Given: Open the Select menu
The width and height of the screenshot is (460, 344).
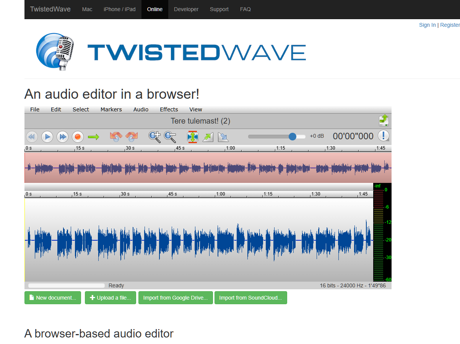Looking at the screenshot, I should click(81, 109).
